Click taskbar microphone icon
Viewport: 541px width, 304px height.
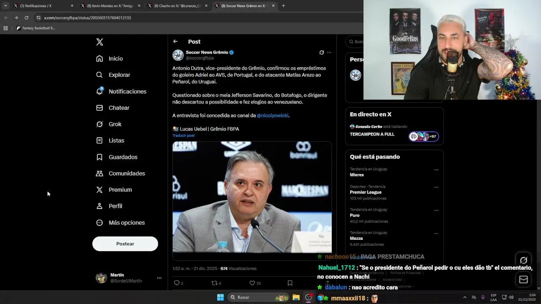tap(483, 297)
